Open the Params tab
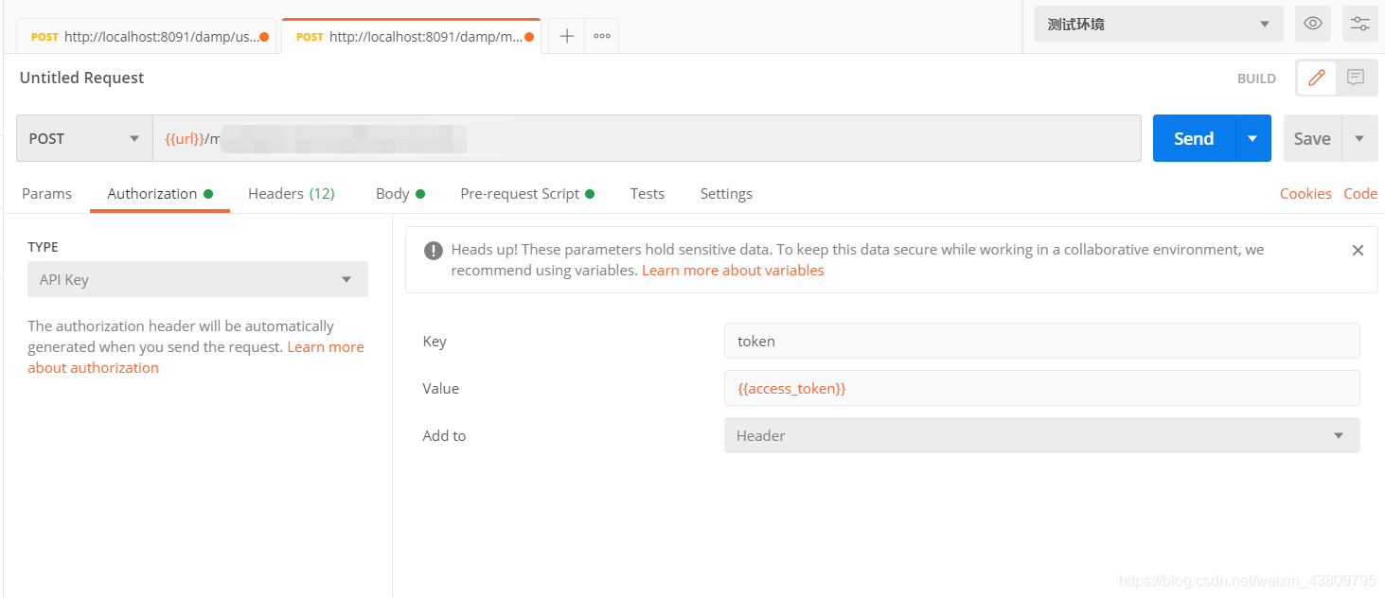The height and width of the screenshot is (598, 1385). [46, 193]
